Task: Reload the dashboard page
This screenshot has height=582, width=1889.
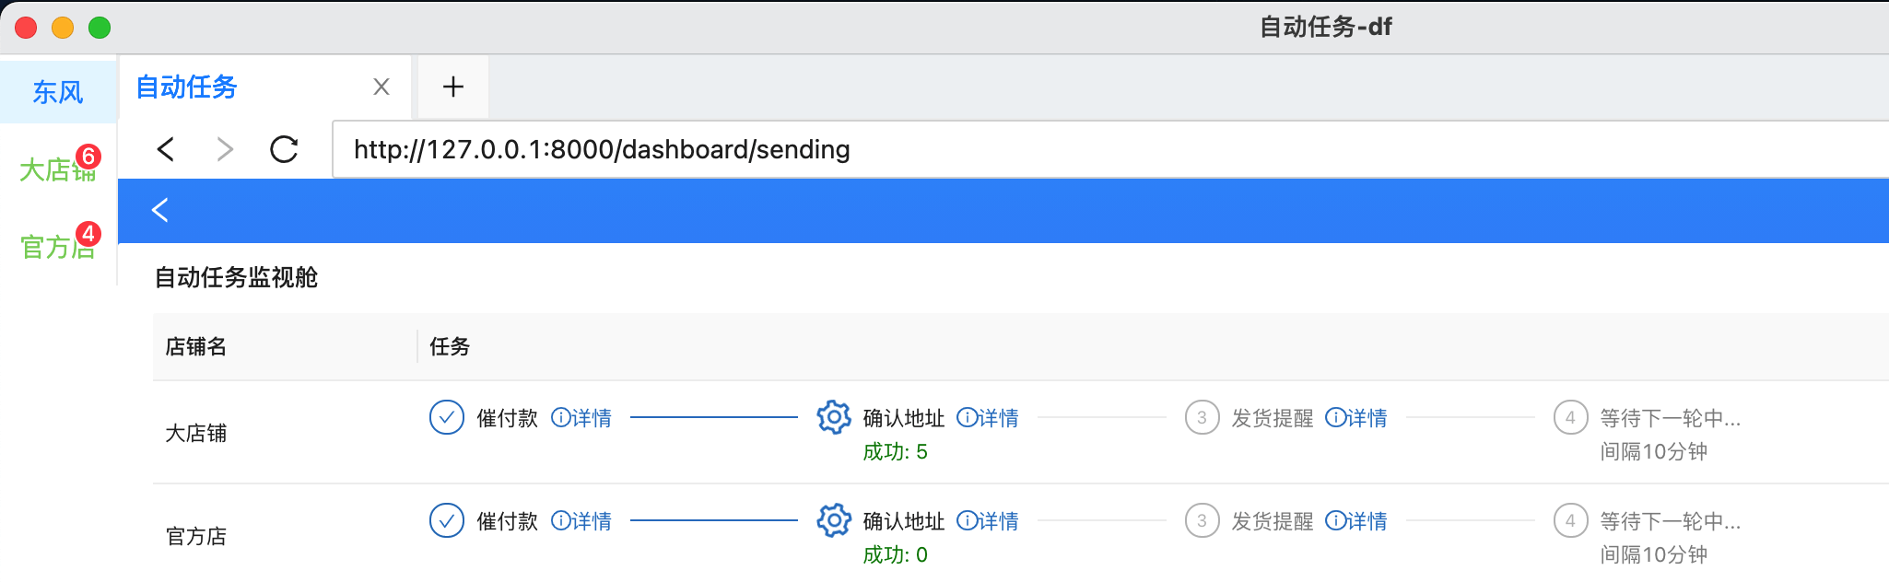Action: tap(284, 149)
